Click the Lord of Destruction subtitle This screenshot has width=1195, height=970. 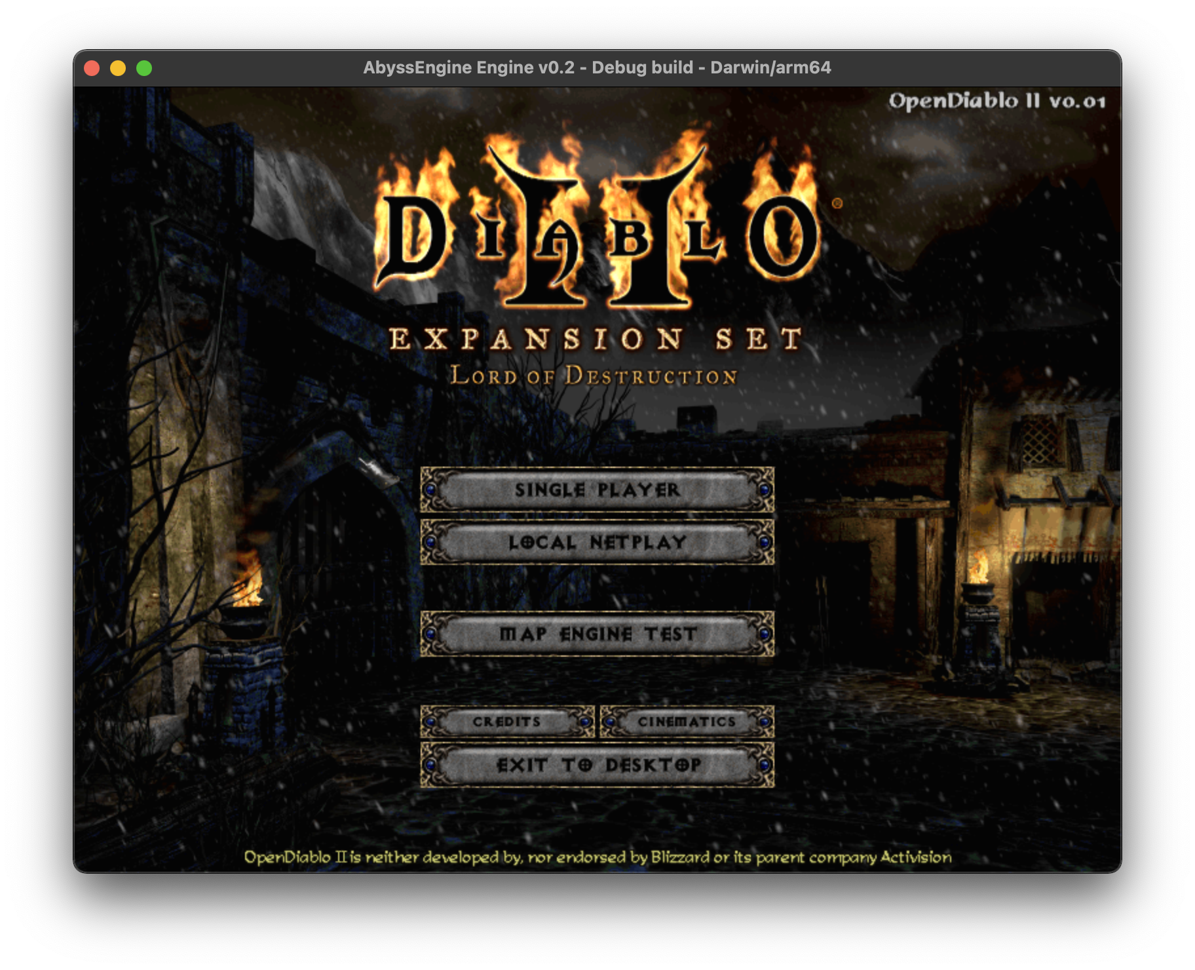[594, 376]
